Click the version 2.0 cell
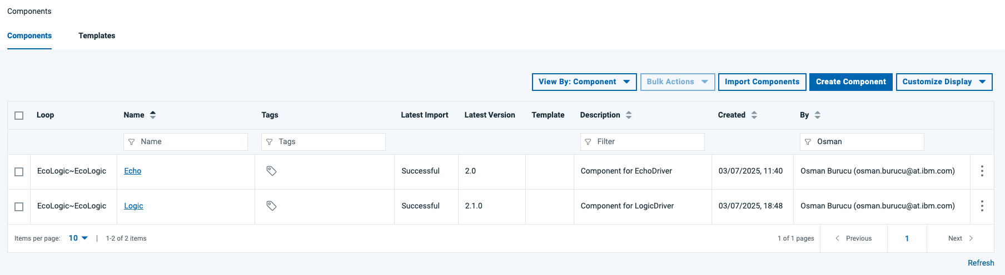Screen dimensions: 1005x275 click(x=470, y=171)
